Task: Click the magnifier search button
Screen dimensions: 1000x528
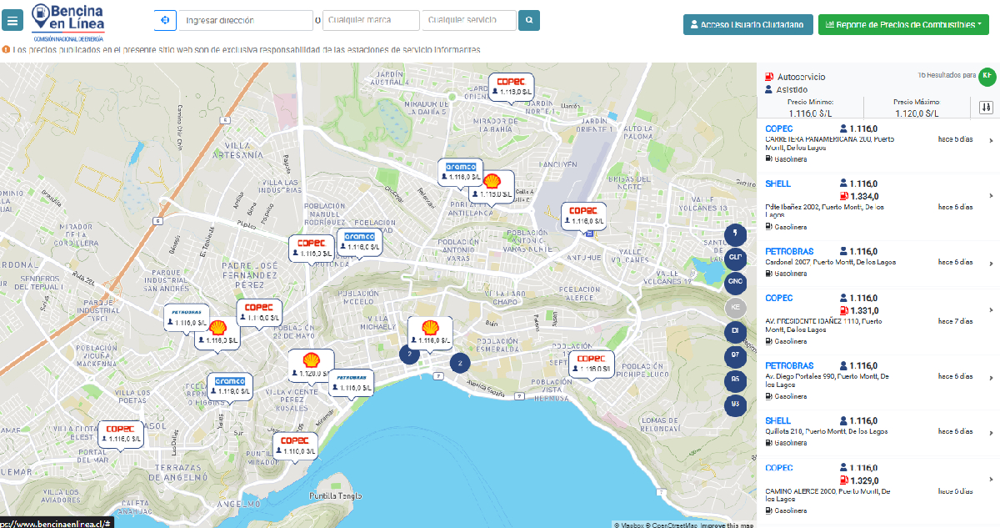Action: pos(529,20)
